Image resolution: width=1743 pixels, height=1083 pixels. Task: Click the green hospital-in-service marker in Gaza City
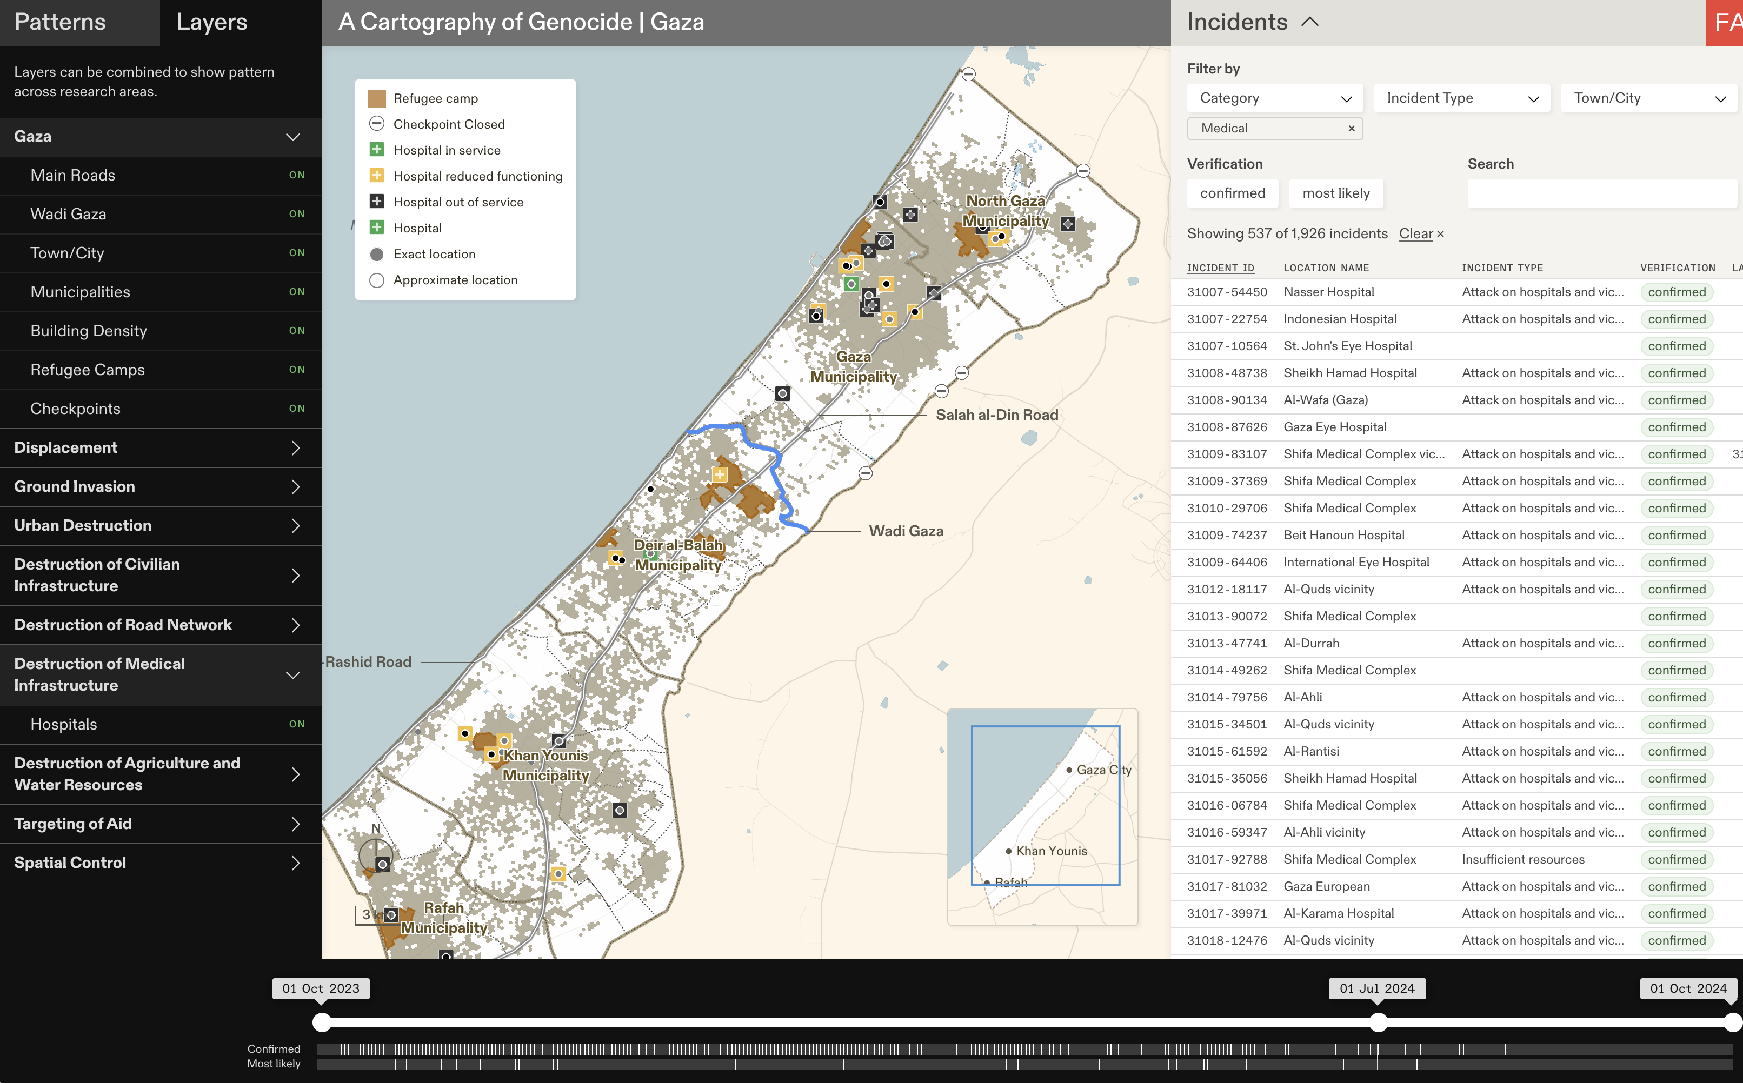point(851,284)
